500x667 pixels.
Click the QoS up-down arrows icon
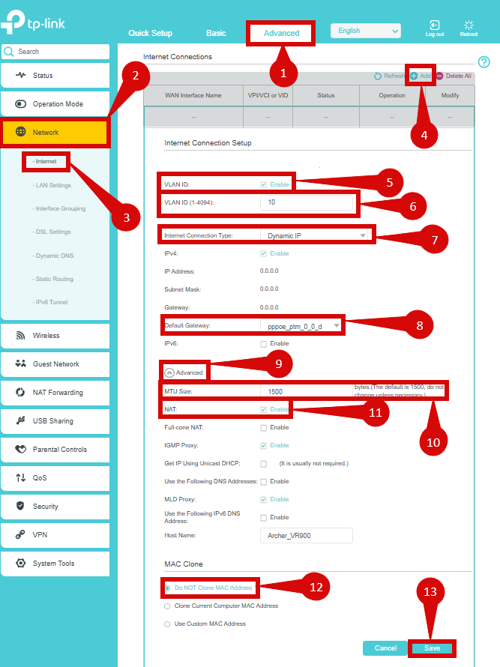[20, 477]
